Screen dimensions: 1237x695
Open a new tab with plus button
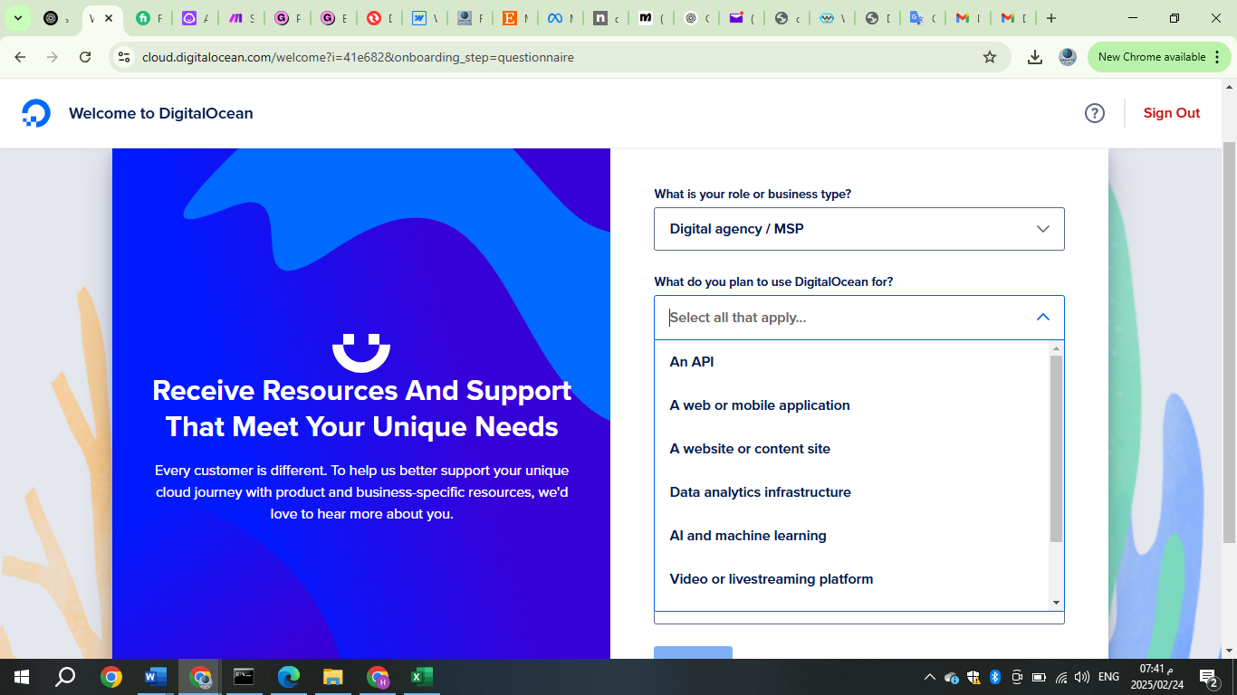coord(1050,18)
